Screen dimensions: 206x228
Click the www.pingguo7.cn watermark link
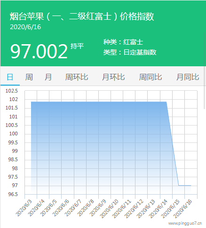[185, 223]
